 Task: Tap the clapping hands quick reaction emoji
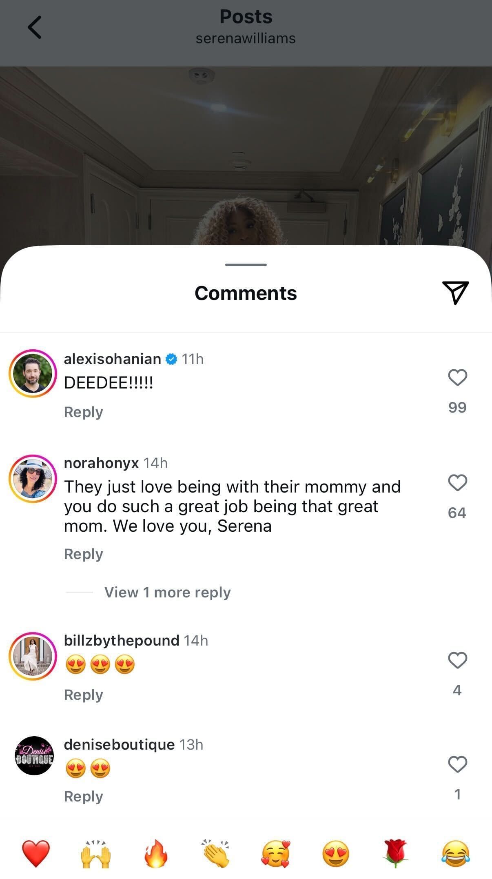(216, 853)
